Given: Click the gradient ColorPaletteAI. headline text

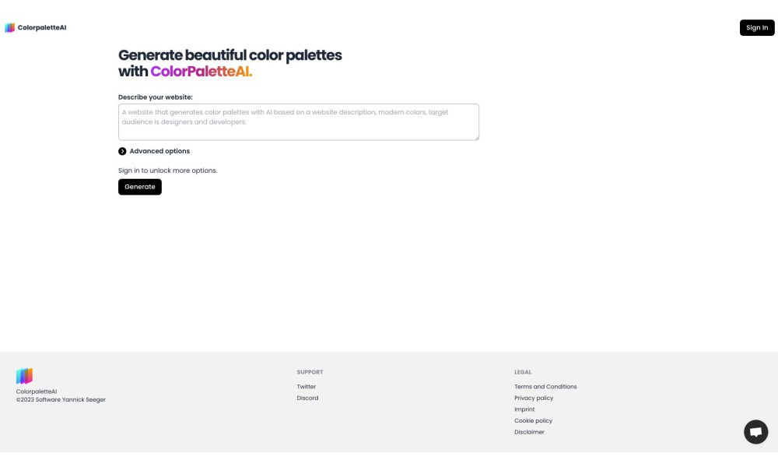Looking at the screenshot, I should click(x=201, y=72).
